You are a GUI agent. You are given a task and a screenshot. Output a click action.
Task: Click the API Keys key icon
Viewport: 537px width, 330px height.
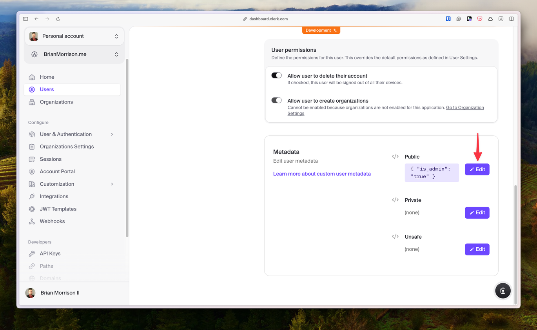coord(32,254)
